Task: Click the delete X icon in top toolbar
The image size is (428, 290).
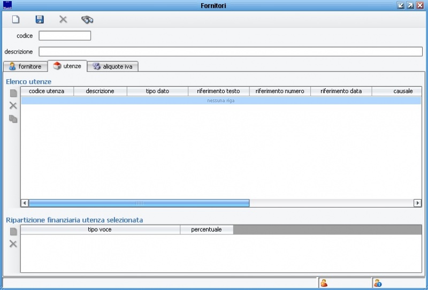Action: click(63, 20)
